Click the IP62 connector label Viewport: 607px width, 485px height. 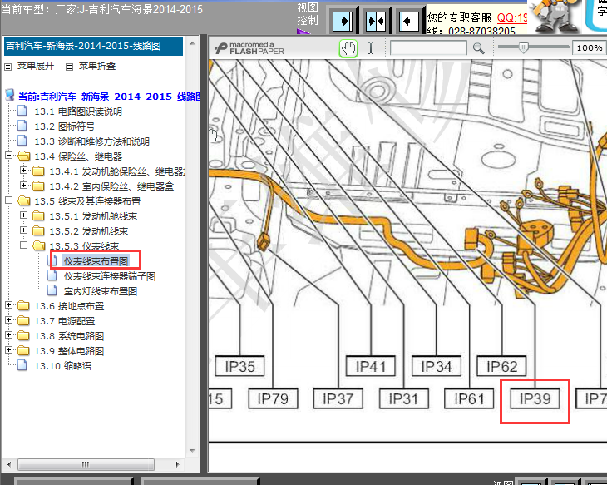501,366
